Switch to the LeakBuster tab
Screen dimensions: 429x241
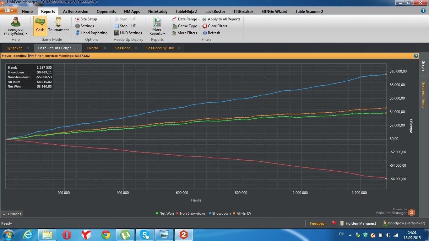215,11
